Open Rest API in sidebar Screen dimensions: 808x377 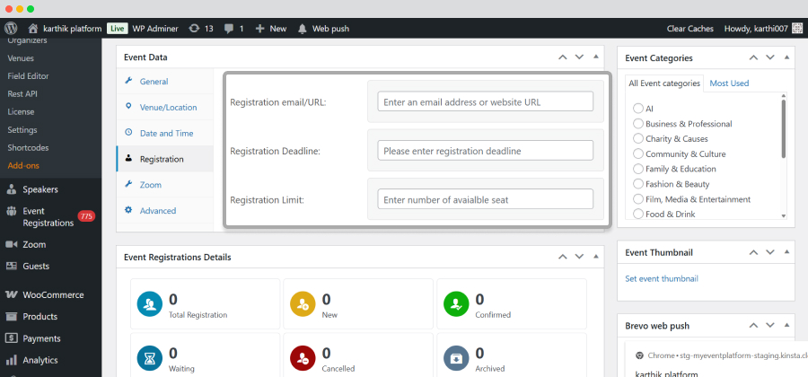tap(22, 93)
